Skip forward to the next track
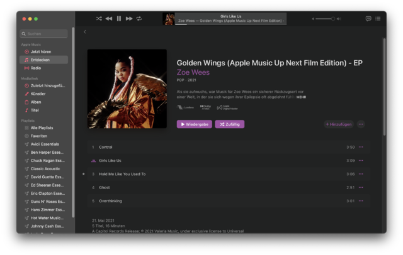 point(129,18)
